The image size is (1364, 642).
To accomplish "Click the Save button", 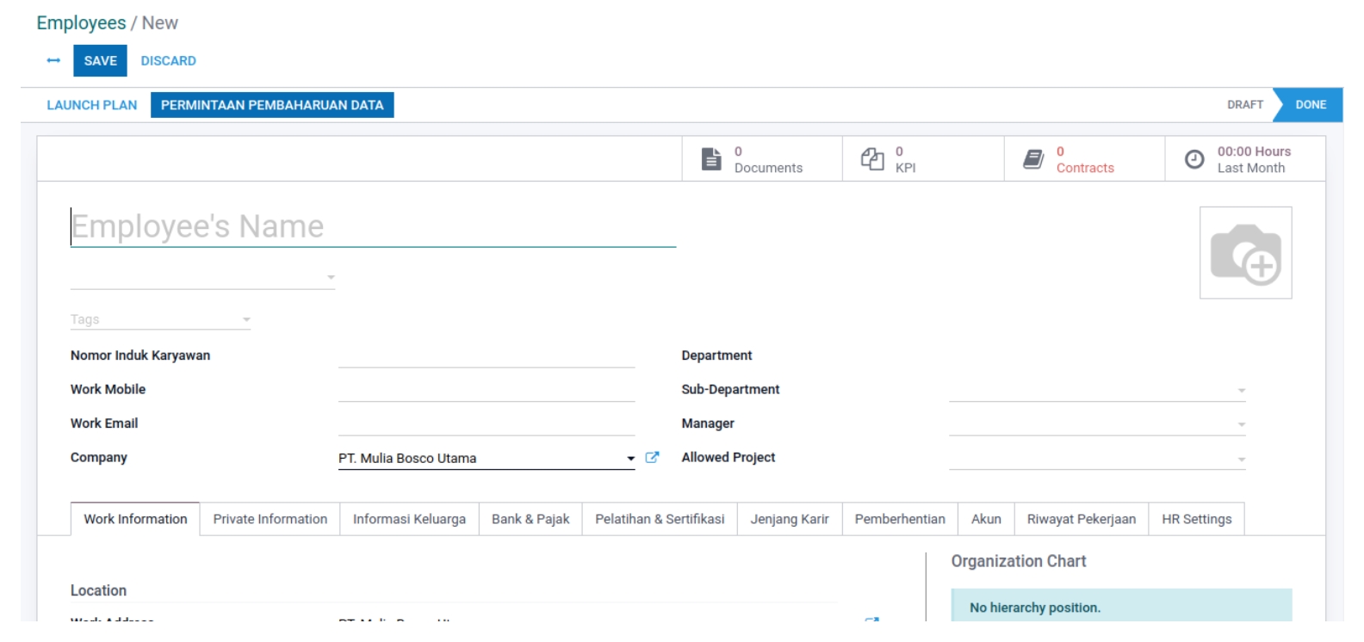I will 100,61.
